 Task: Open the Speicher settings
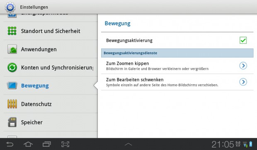coord(51,122)
